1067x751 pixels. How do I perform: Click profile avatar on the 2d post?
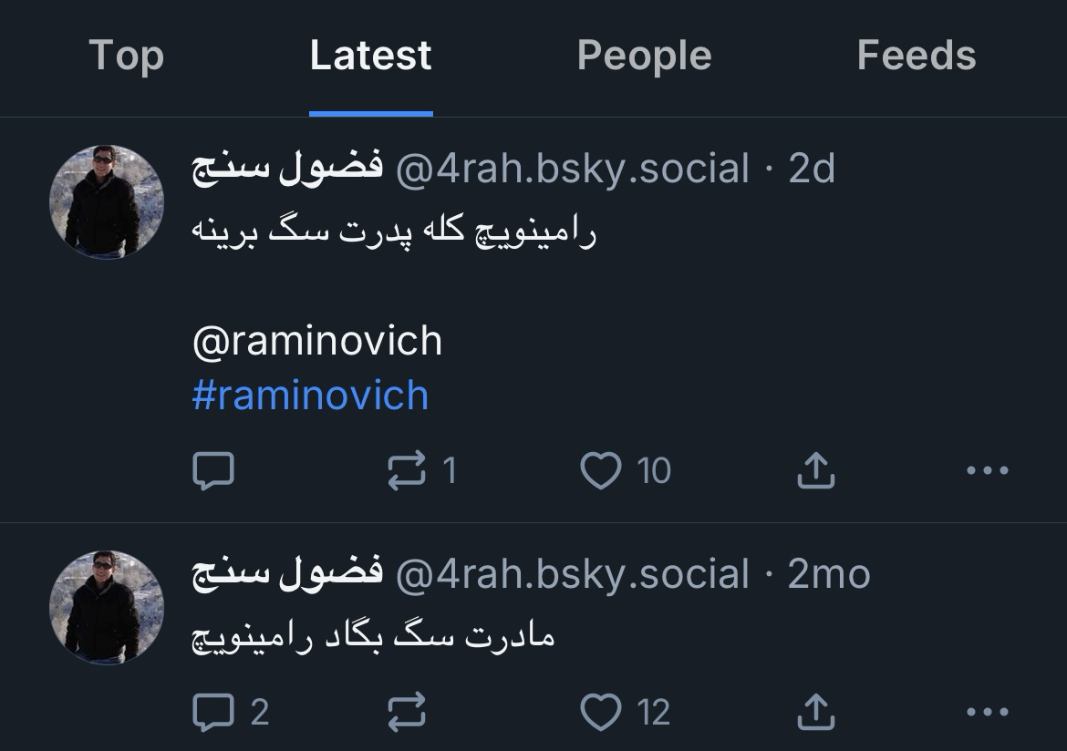point(107,202)
